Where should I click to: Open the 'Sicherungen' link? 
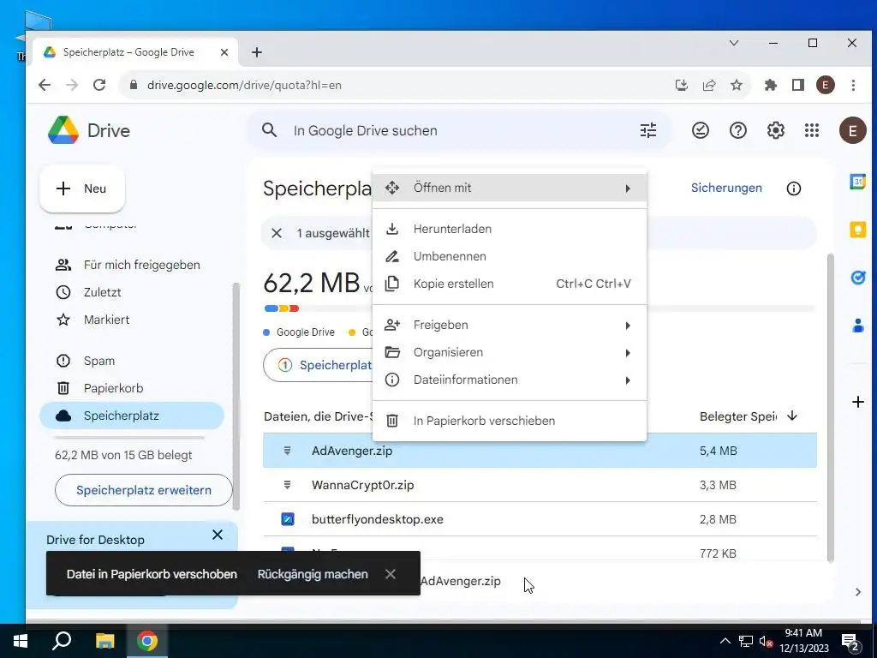pos(726,188)
